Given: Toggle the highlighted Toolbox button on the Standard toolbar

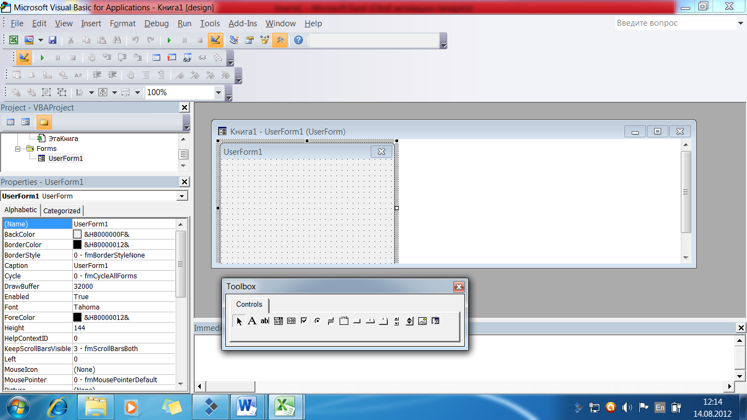Looking at the screenshot, I should coord(280,40).
